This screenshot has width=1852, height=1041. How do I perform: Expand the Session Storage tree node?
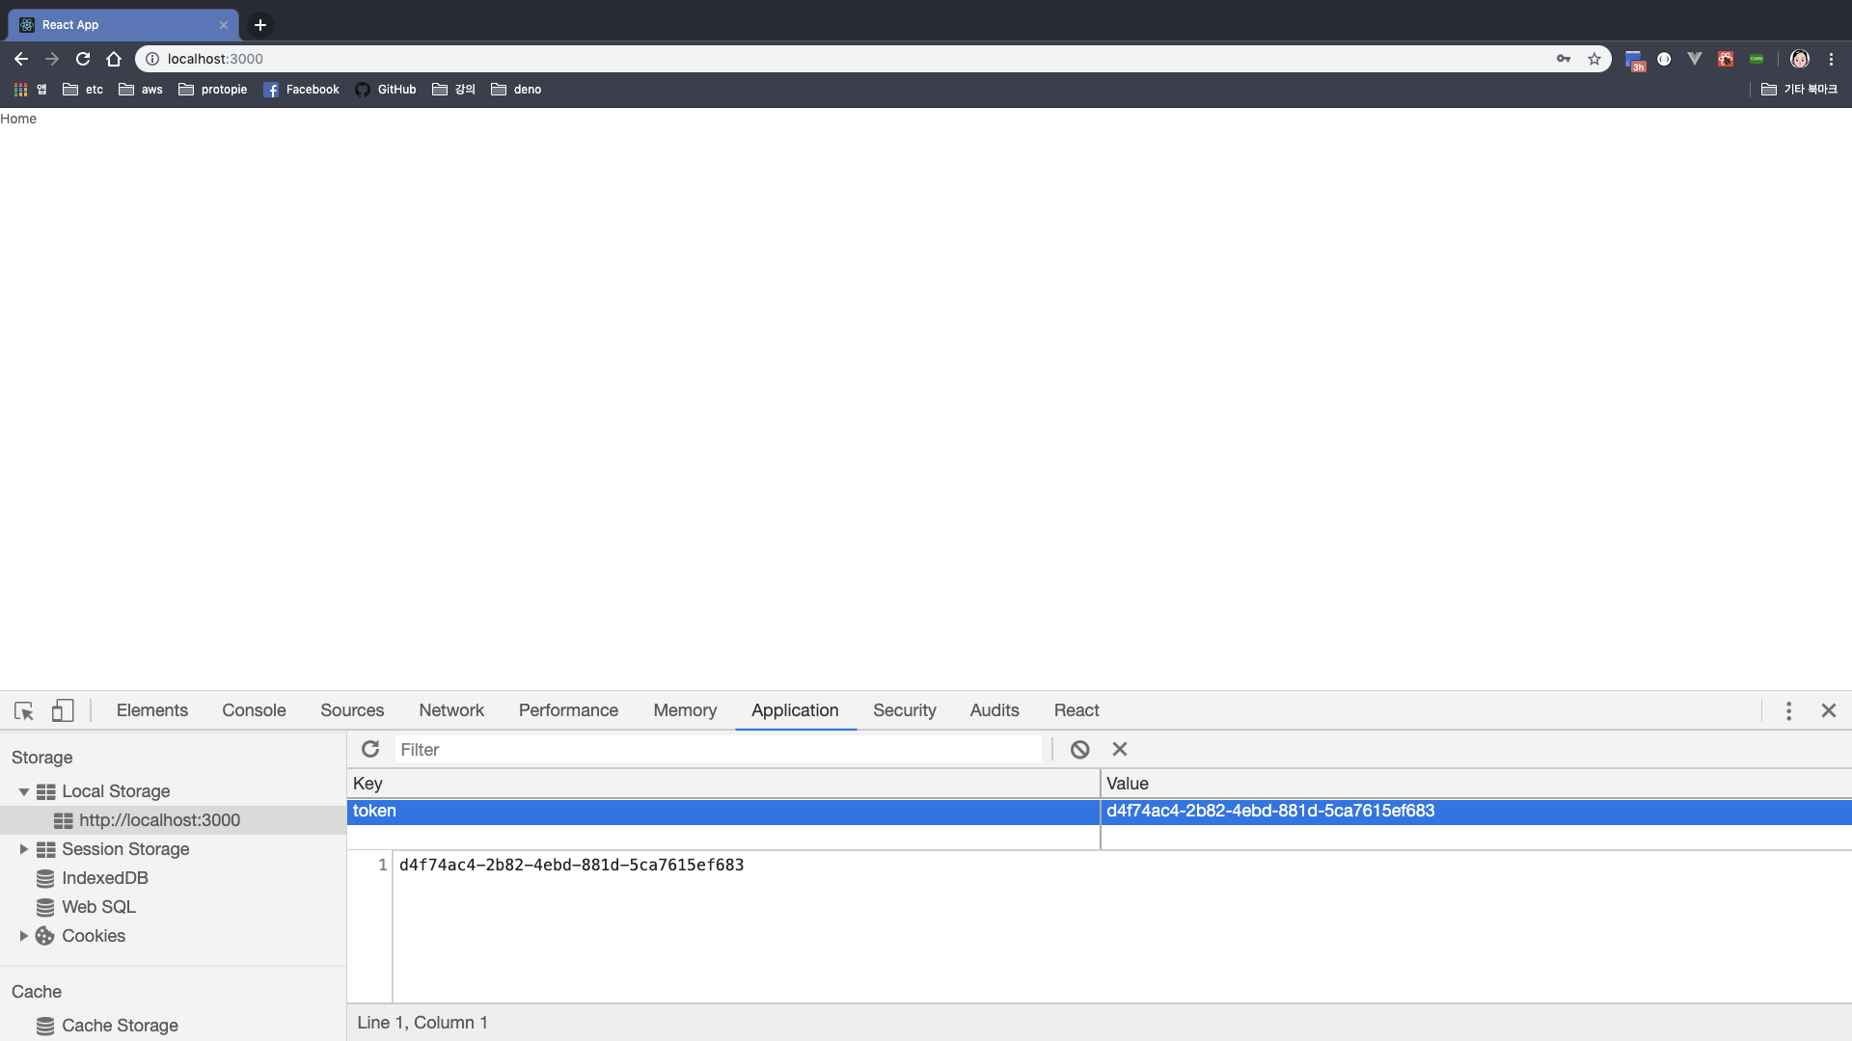[x=23, y=849]
